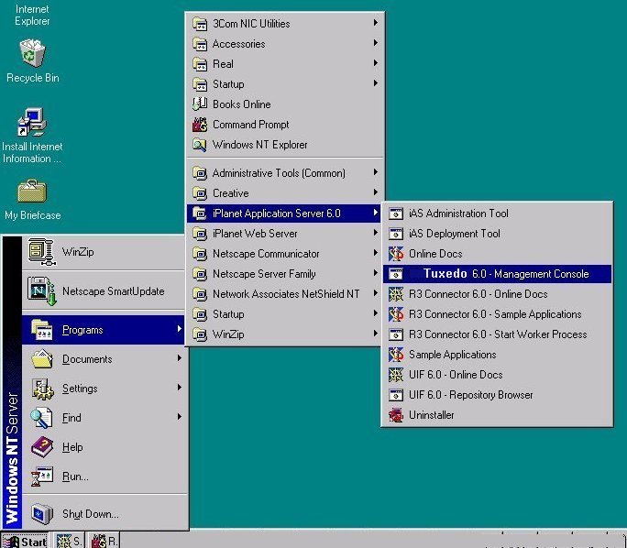Expand Administrative Tools (Common) submenu arrow
The width and height of the screenshot is (627, 548).
pos(376,172)
